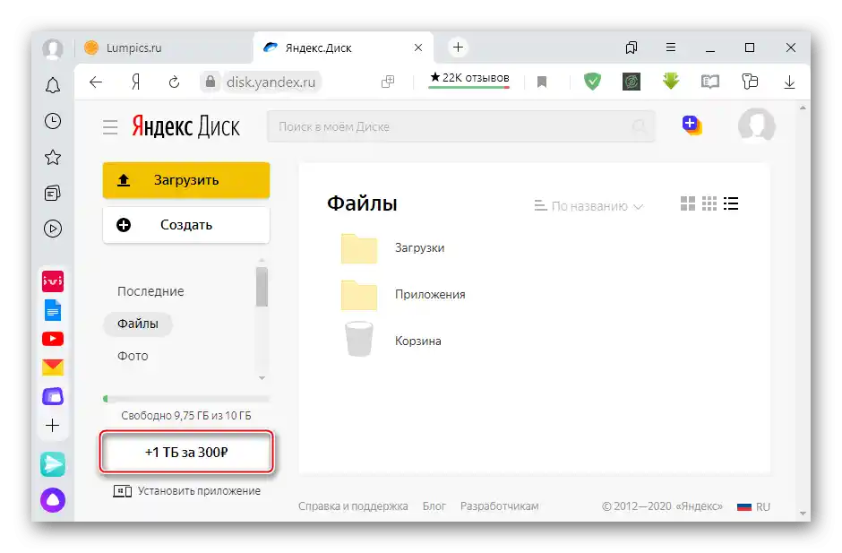842x553 pixels.
Task: Open Справка и поддержка link
Action: [353, 506]
